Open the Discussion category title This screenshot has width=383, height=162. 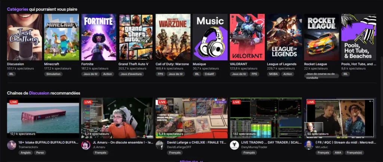click(x=15, y=64)
